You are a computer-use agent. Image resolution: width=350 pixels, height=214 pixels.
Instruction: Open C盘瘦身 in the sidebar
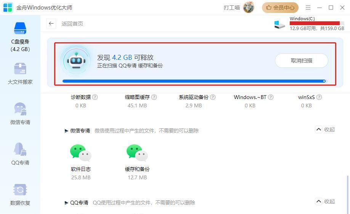[20, 37]
